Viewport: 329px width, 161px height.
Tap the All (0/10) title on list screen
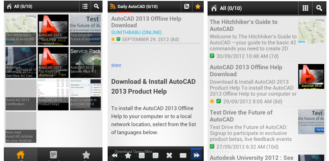[x=231, y=8]
